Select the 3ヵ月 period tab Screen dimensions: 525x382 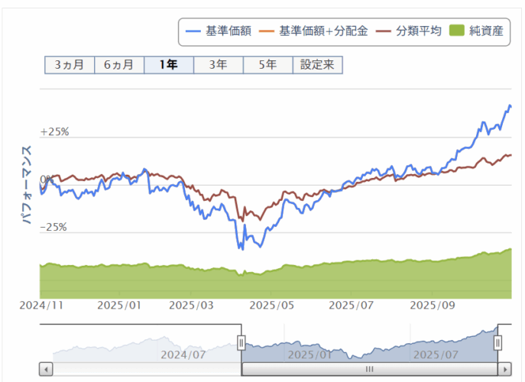click(x=69, y=65)
